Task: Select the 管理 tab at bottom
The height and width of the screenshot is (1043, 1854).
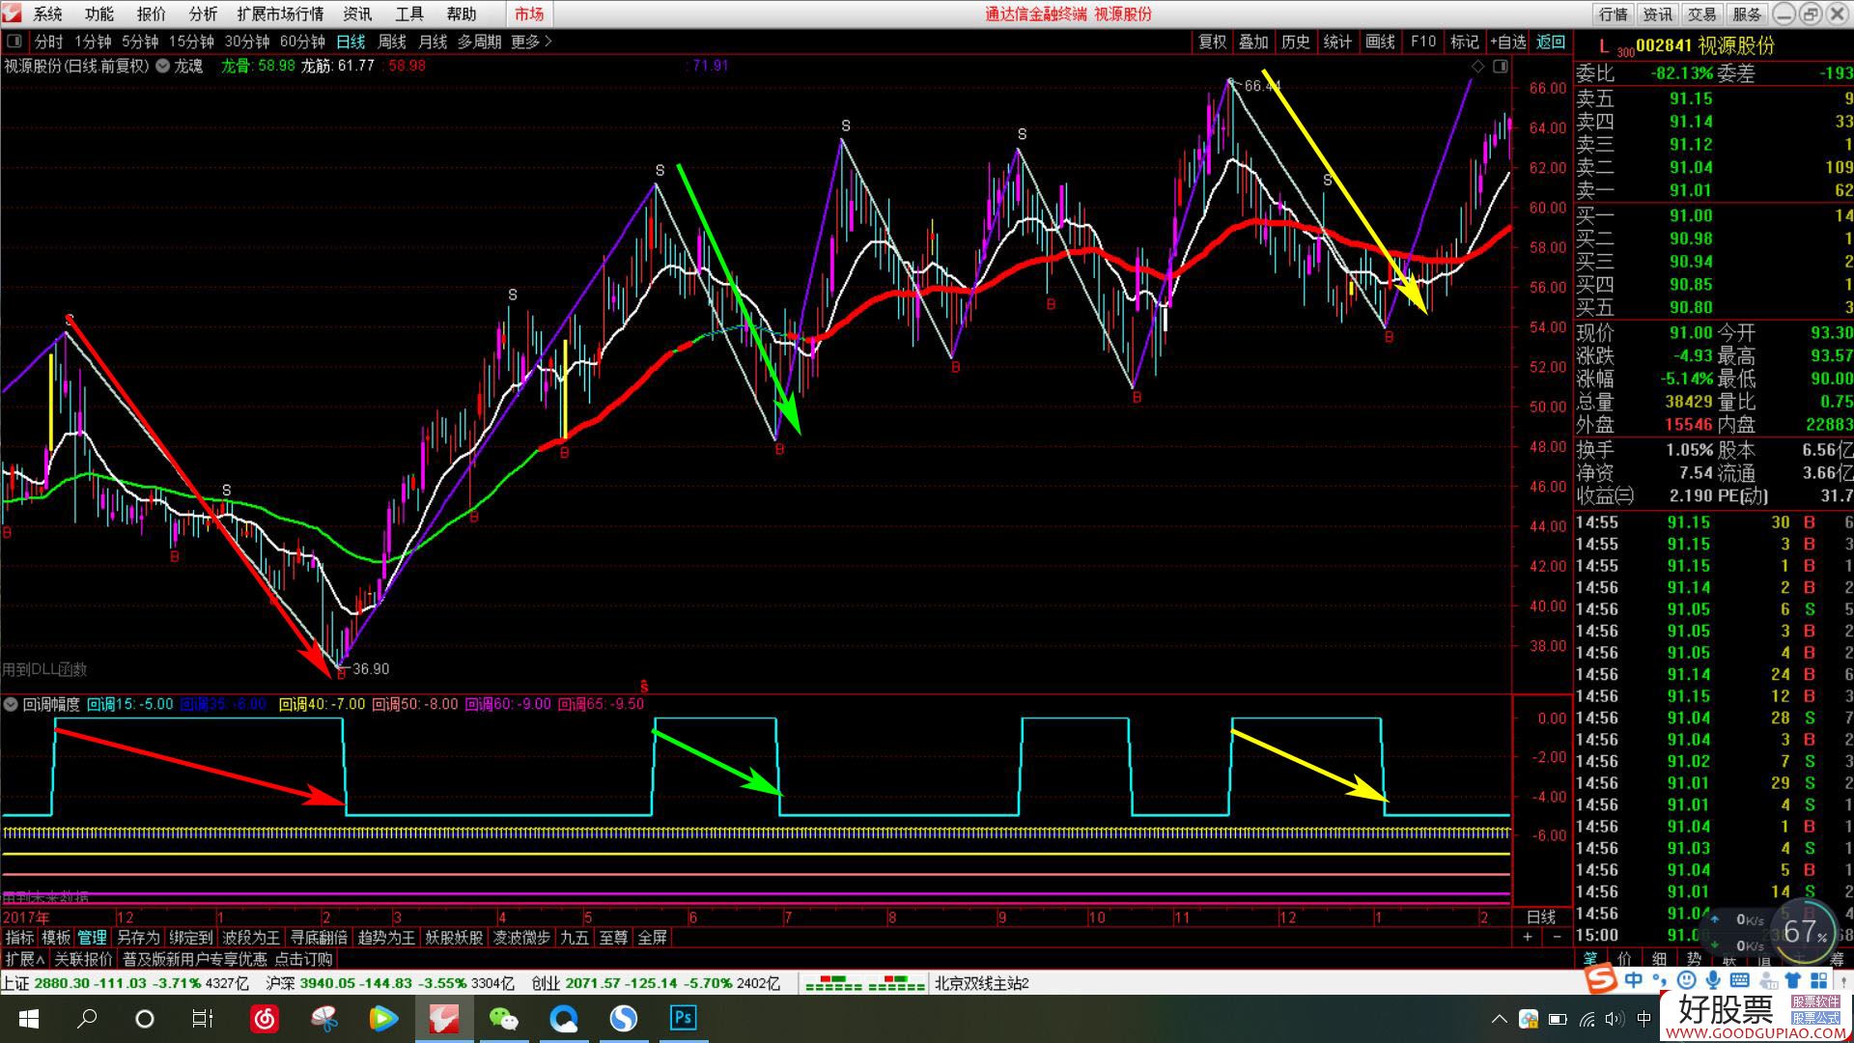Action: [93, 937]
